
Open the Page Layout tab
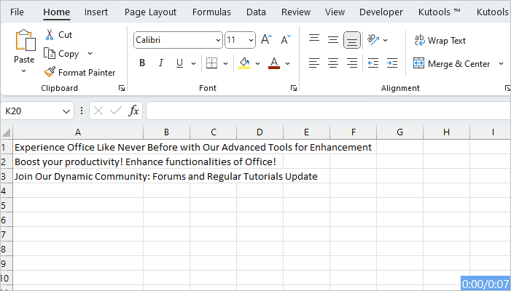pyautogui.click(x=150, y=12)
